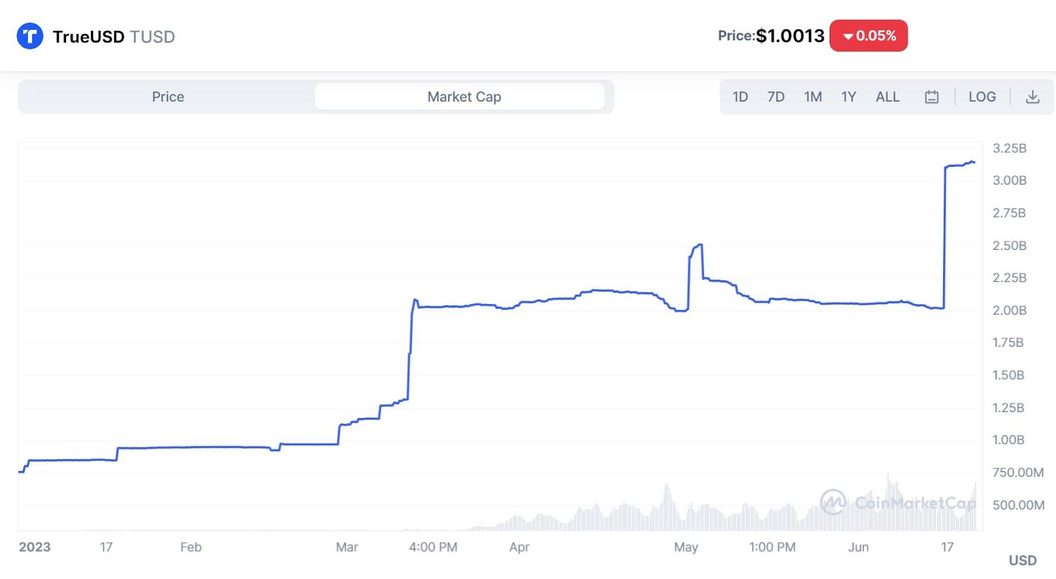Select the 7D time range

[x=775, y=97]
